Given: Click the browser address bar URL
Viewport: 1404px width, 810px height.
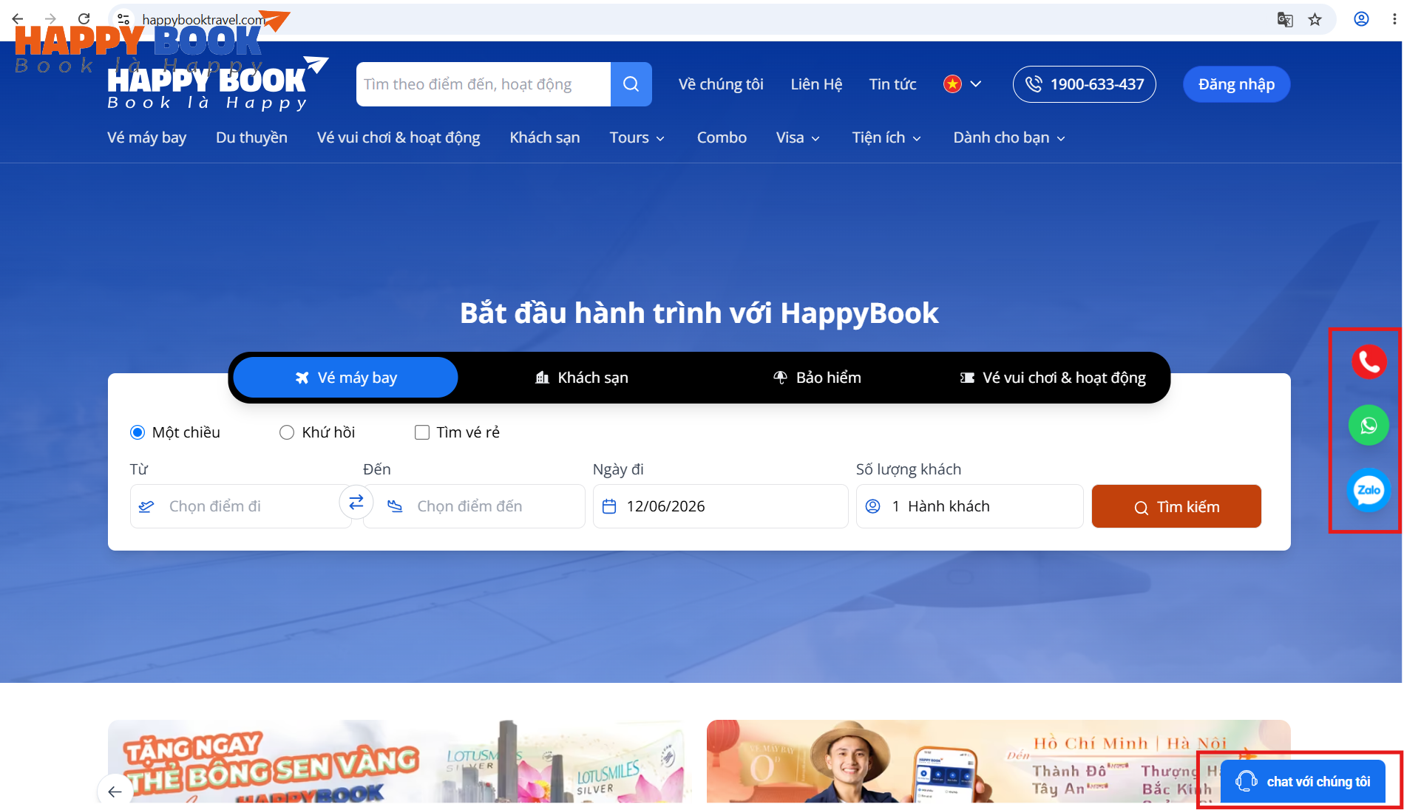Looking at the screenshot, I should 203,20.
